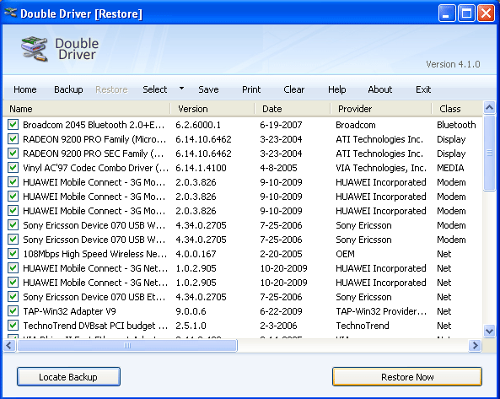Click the Broadcom provider cell
Screen dimensions: 500x399
(x=356, y=125)
